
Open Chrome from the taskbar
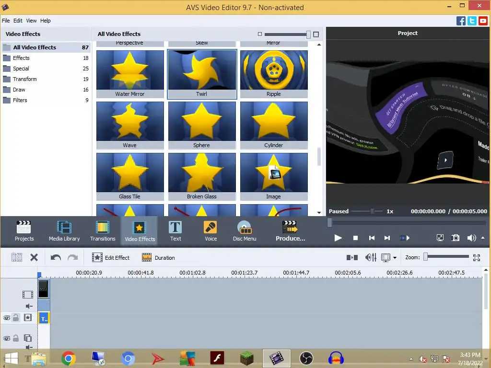coord(68,358)
